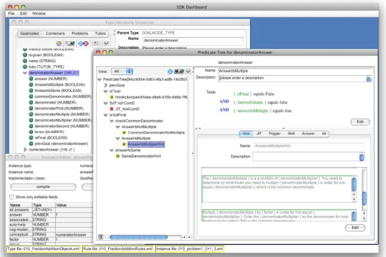The image size is (386, 257).
Task: Click Rule file status entry 010_FractionAdditionRules.xml
Action: coord(117,249)
